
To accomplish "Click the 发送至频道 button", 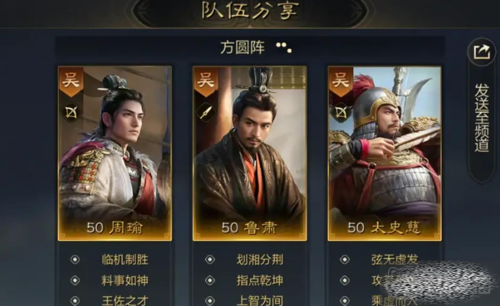I will (481, 118).
